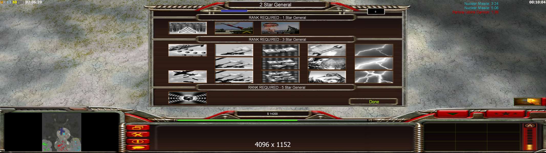Click the $ 14200 money display

point(272,114)
